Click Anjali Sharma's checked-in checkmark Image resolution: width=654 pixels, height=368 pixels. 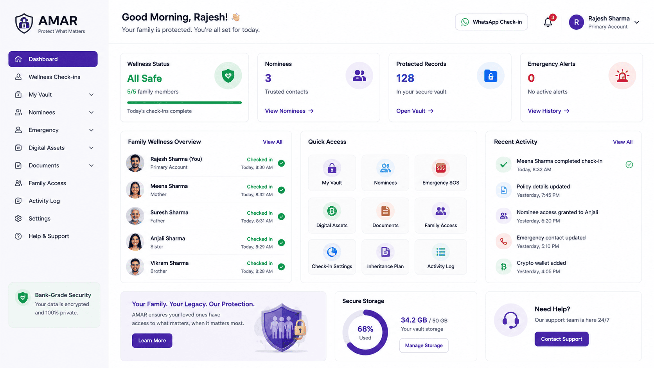click(281, 242)
